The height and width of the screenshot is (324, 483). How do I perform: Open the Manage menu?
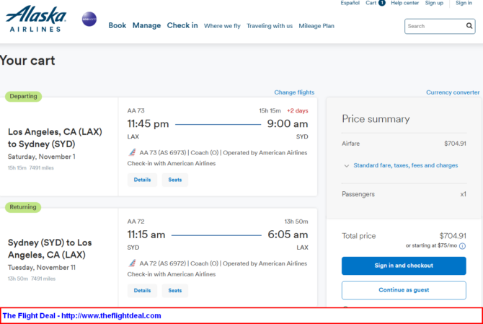point(146,25)
